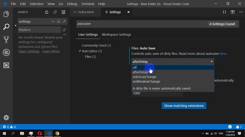
Task: Open the 'here' autosave documentation link
Action: pyautogui.click(x=223, y=54)
